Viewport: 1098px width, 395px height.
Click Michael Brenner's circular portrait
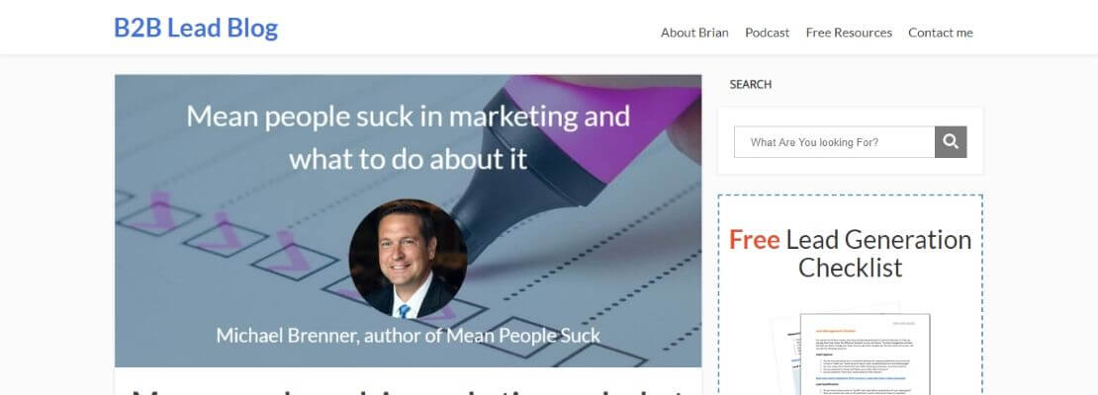tap(408, 258)
